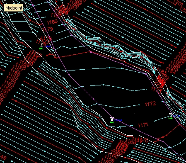Select white survey point marker at right edge
This screenshot has height=163, width=186.
coord(171,114)
